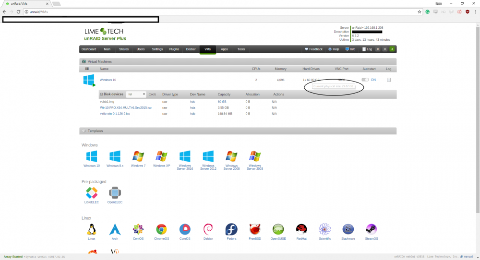
Task: Click the vdisk1.img disk entry
Action: click(107, 102)
